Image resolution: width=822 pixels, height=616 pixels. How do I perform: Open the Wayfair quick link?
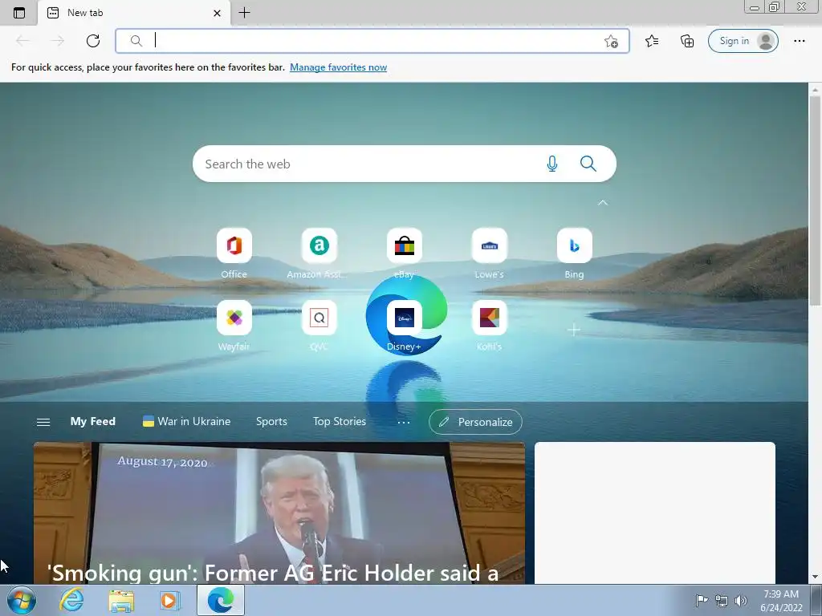tap(234, 318)
